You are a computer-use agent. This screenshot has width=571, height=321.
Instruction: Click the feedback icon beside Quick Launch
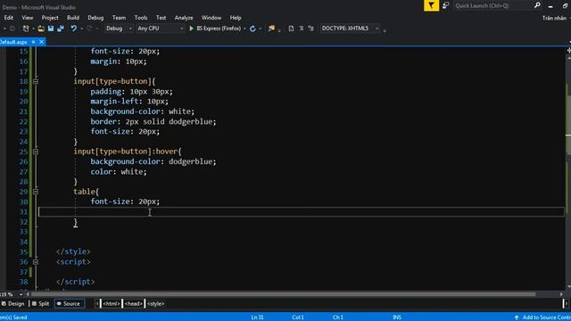click(446, 5)
